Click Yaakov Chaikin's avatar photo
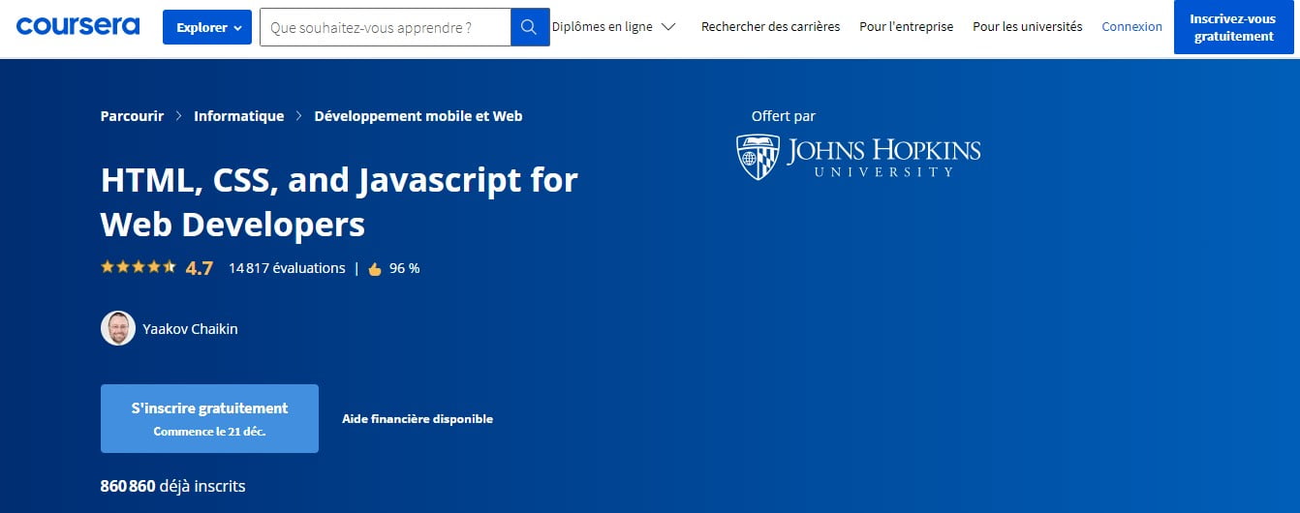This screenshot has height=513, width=1300. point(118,328)
